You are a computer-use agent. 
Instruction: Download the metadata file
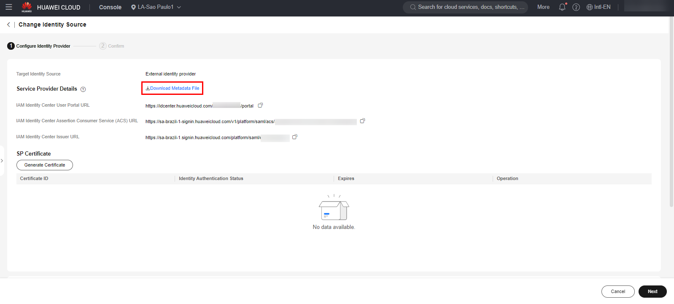[x=173, y=88]
